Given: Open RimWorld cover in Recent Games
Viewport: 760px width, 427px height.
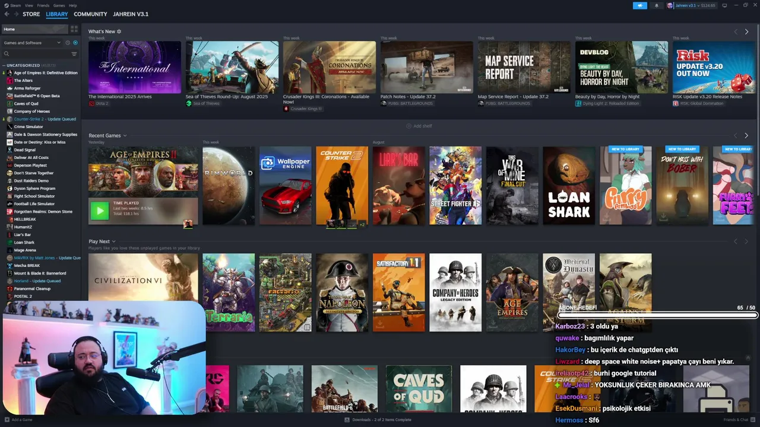Looking at the screenshot, I should tap(229, 186).
